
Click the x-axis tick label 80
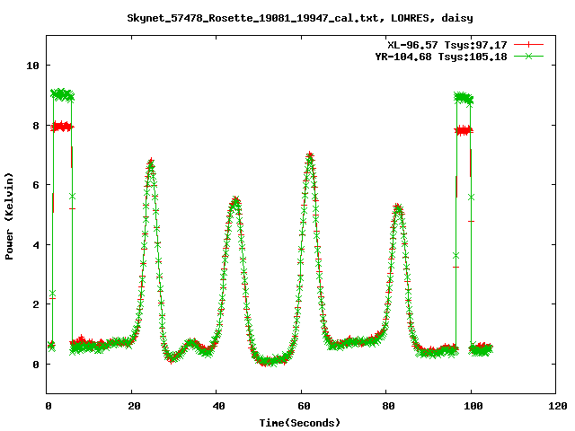click(x=388, y=406)
